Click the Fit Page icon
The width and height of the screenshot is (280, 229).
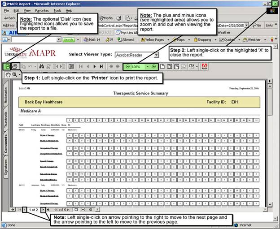(x=169, y=66)
